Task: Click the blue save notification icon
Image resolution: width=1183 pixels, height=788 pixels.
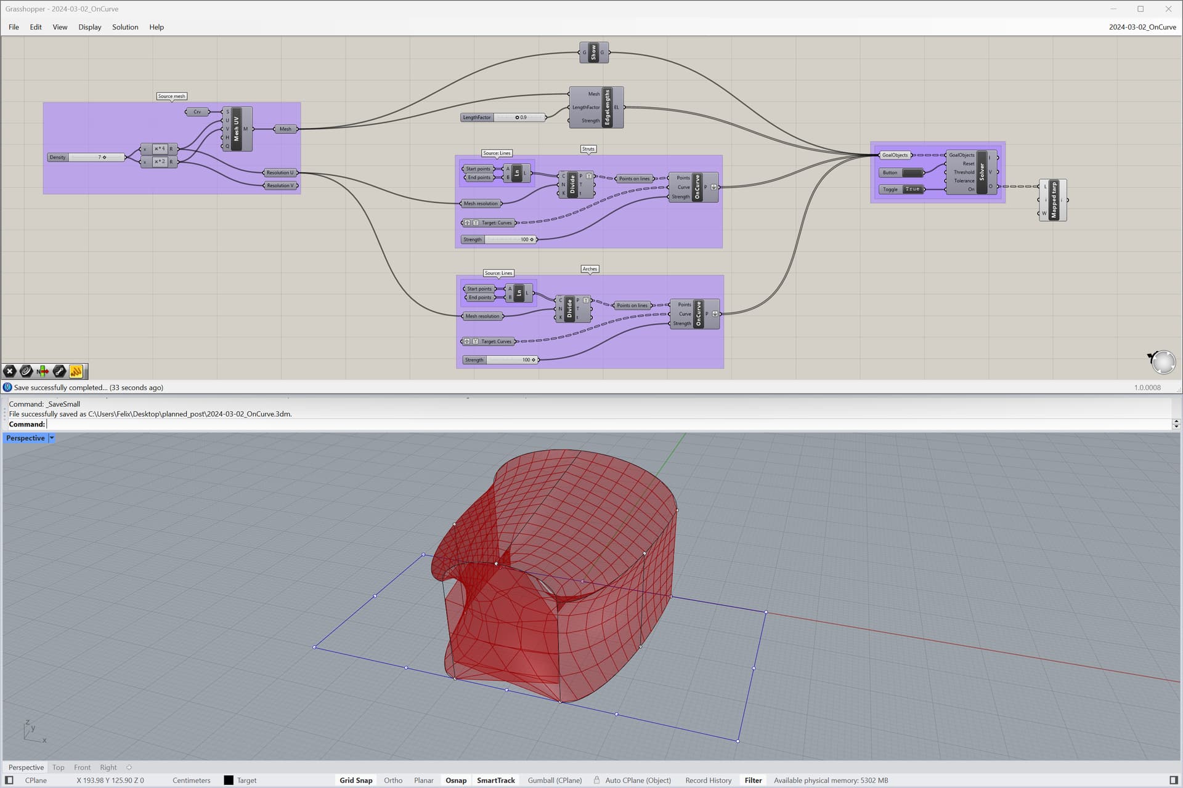Action: pyautogui.click(x=7, y=387)
